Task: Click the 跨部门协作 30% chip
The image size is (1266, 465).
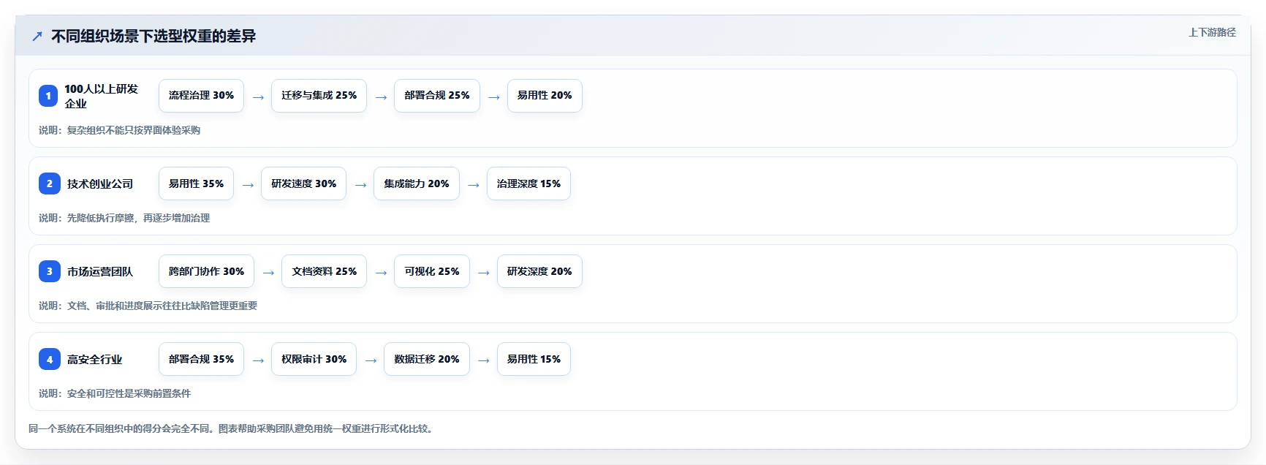Action: (206, 271)
